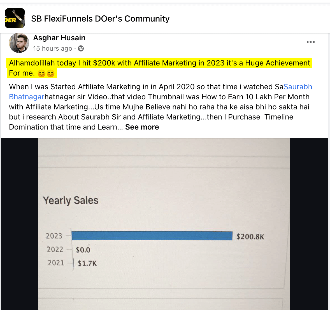Open the SB FlexiFunnels DOer's Community group icon
The height and width of the screenshot is (310, 330).
15,18
